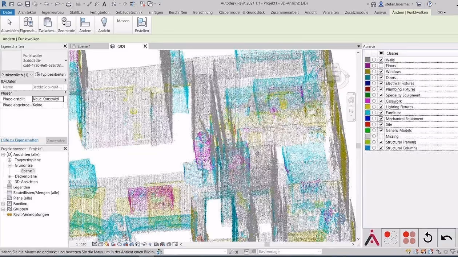
Task: Enable the Floors class checkbox
Action: 381,66
